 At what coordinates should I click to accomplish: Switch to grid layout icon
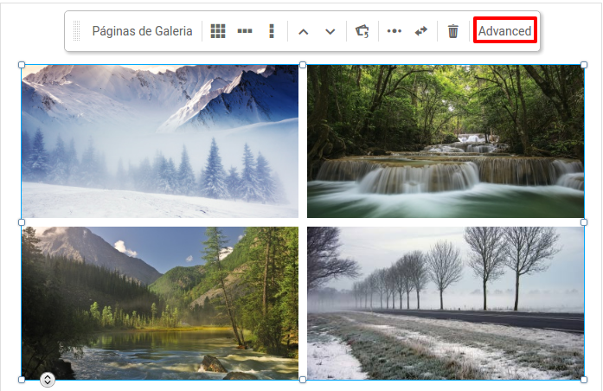tap(218, 31)
